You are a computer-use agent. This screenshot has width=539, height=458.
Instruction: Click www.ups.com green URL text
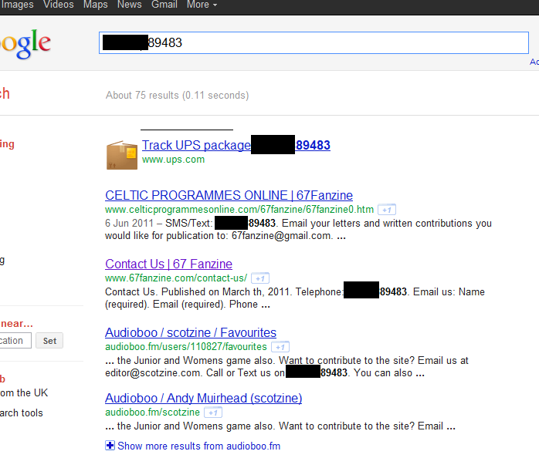click(x=173, y=160)
